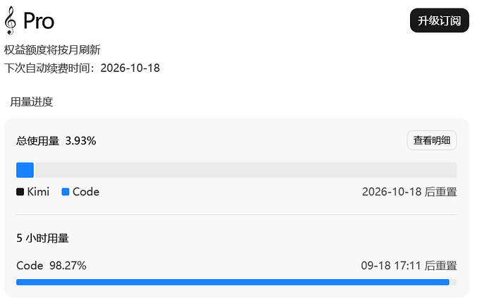
Task: Click the 09-18 17:11 后重置 reset time
Action: [409, 266]
